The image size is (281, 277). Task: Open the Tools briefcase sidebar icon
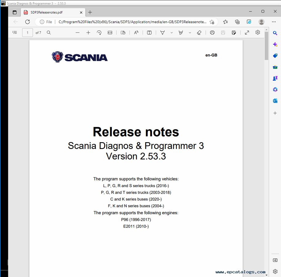[x=275, y=67]
